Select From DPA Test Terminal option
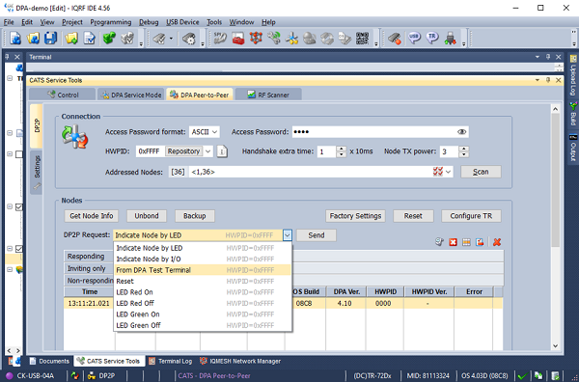 203,270
